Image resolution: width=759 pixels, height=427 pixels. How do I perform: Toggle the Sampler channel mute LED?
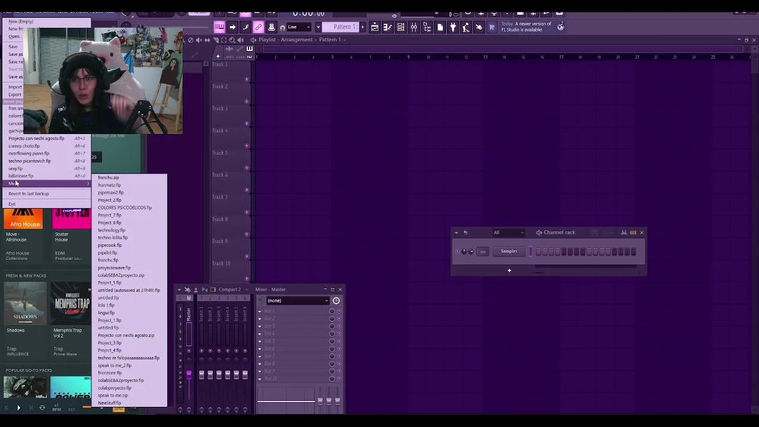tap(457, 251)
